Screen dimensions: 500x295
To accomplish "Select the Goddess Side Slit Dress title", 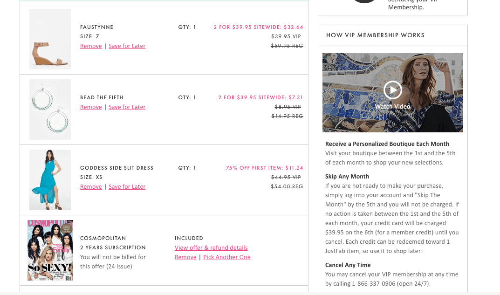I will [116, 167].
